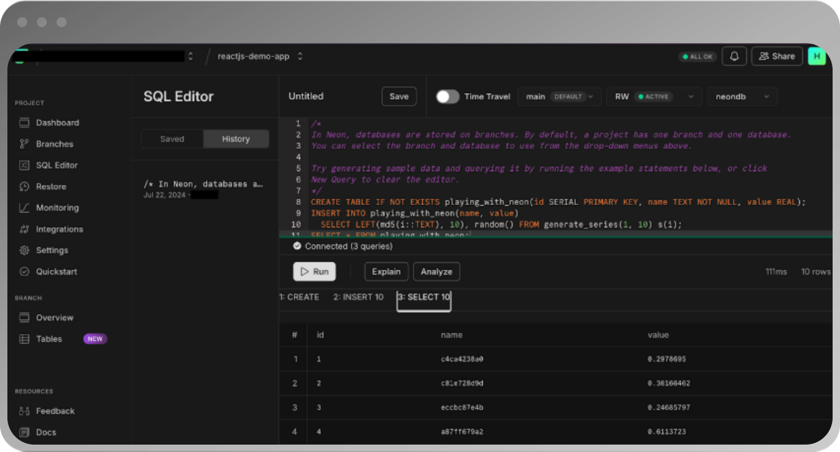Click the id column header
Viewport: 840px width, 452px height.
tap(320, 335)
